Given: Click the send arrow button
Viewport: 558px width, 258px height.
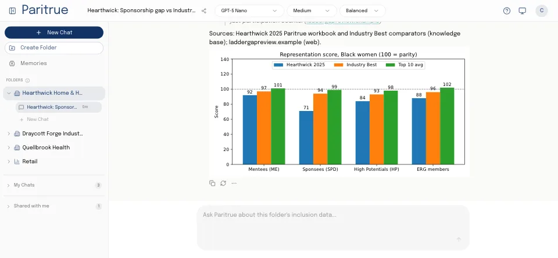Looking at the screenshot, I should click(x=459, y=239).
